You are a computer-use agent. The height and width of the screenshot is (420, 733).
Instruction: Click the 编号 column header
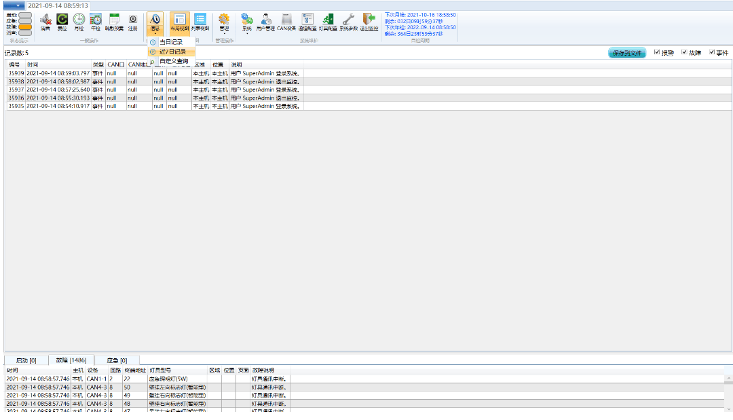coord(15,64)
